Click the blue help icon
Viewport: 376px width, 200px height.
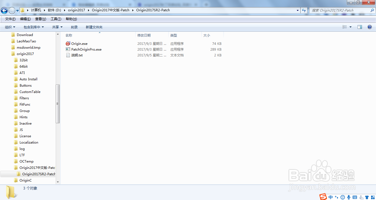pos(370,27)
